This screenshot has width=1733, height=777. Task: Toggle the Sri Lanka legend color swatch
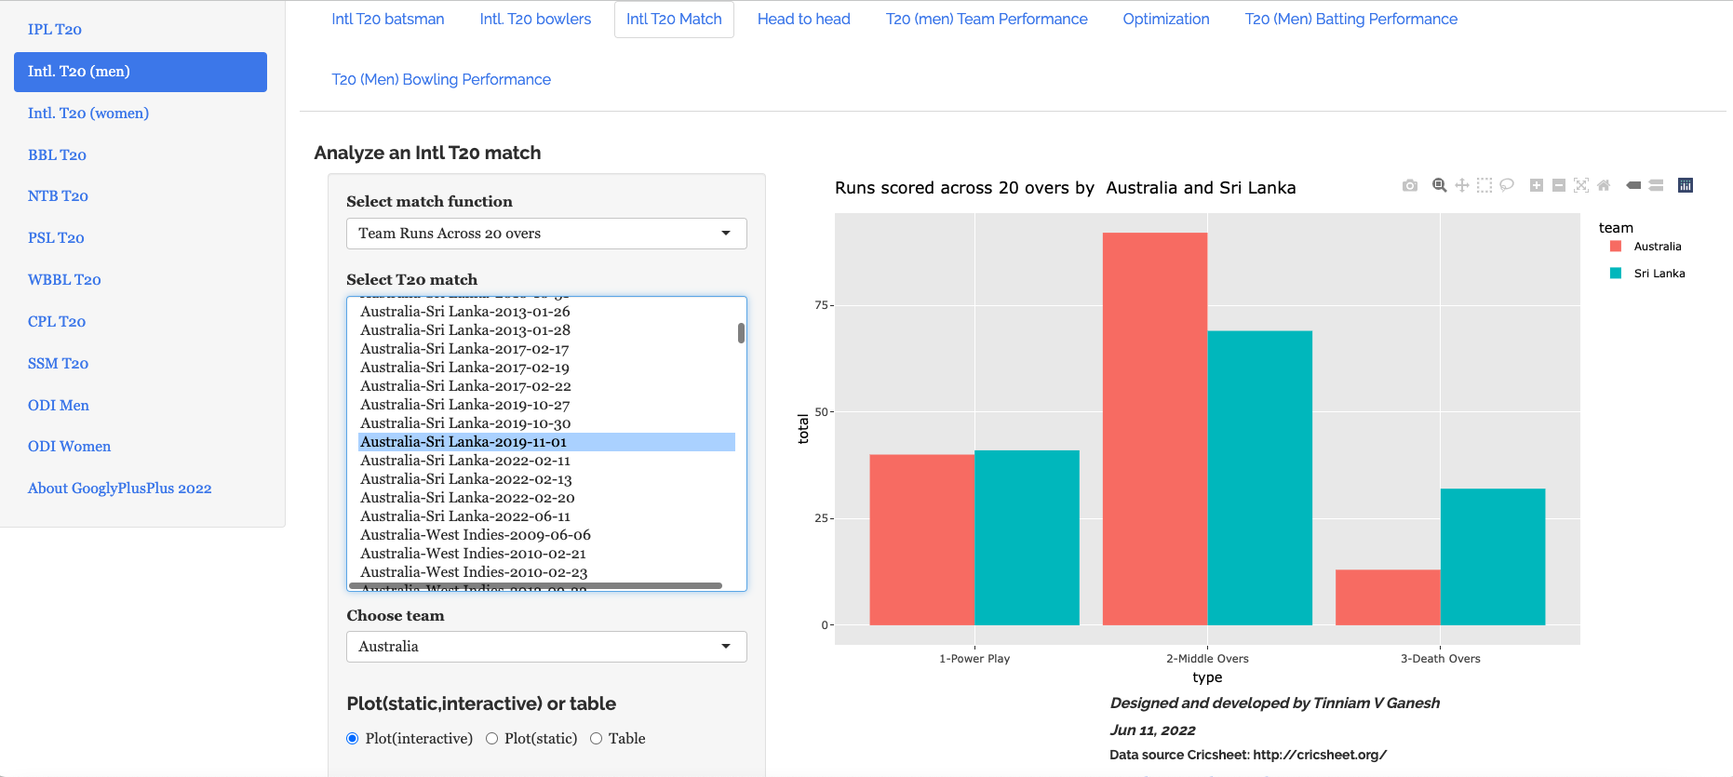(x=1616, y=274)
